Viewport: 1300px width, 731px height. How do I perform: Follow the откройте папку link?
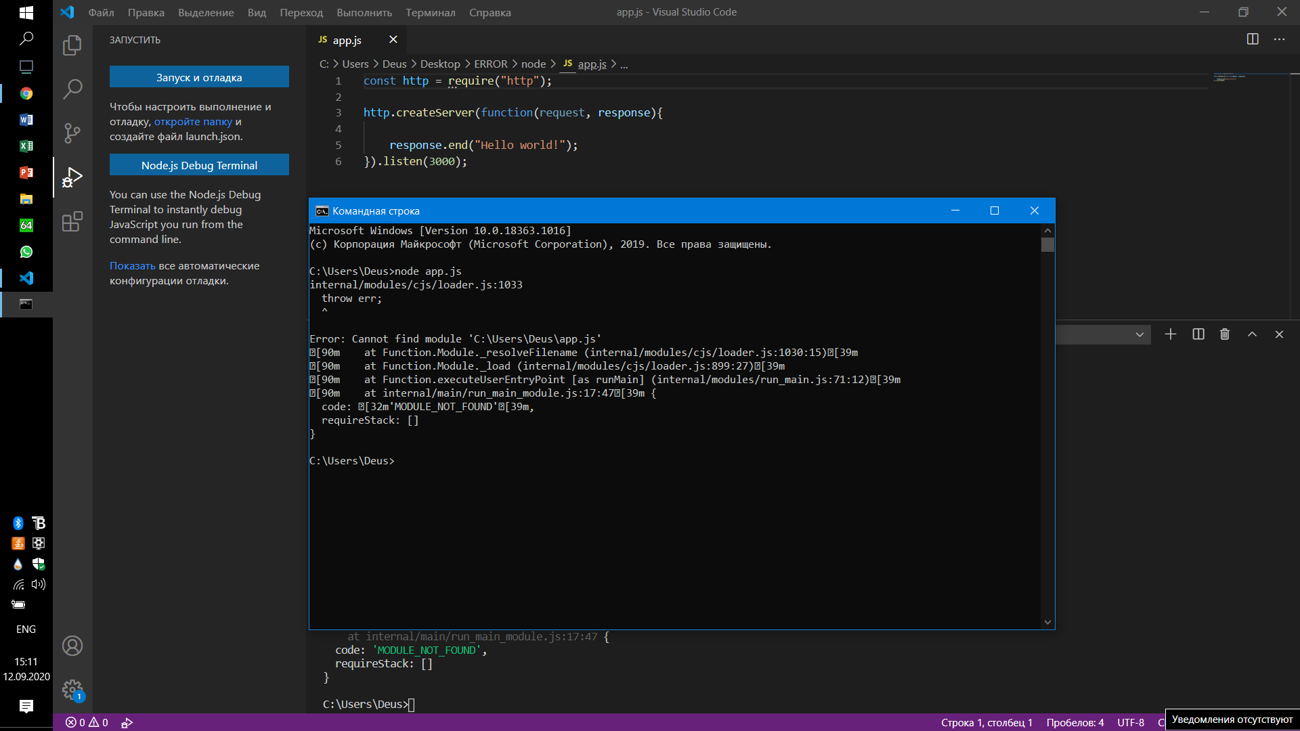click(193, 122)
